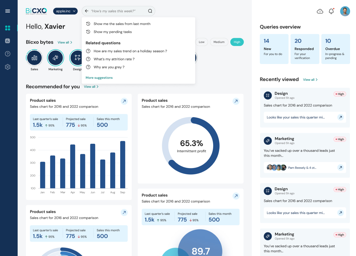Open the 14 New queries tile
This screenshot has height=256, width=356.
point(274,49)
